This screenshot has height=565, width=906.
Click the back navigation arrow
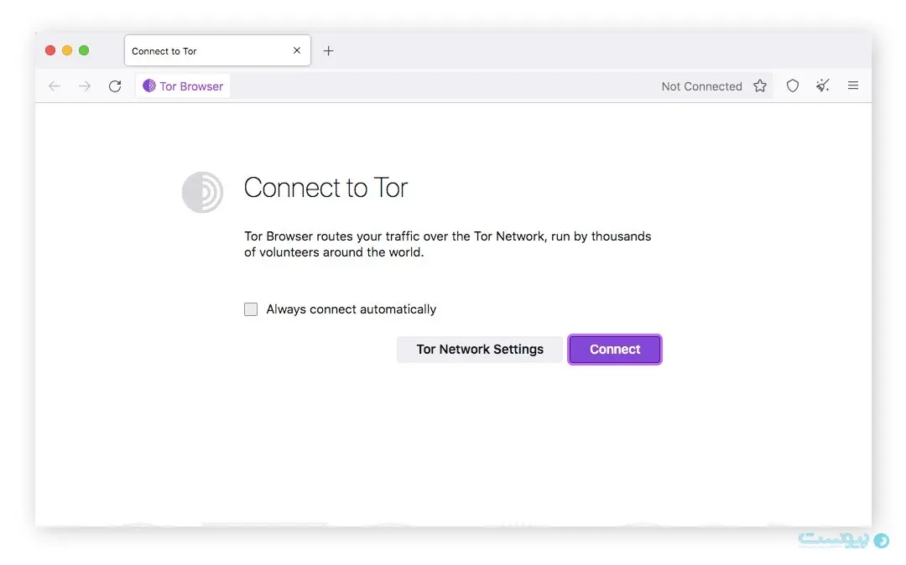[x=55, y=86]
